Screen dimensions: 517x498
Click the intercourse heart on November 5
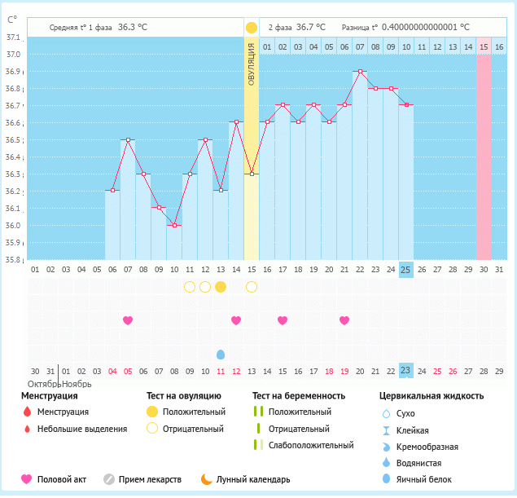click(128, 320)
